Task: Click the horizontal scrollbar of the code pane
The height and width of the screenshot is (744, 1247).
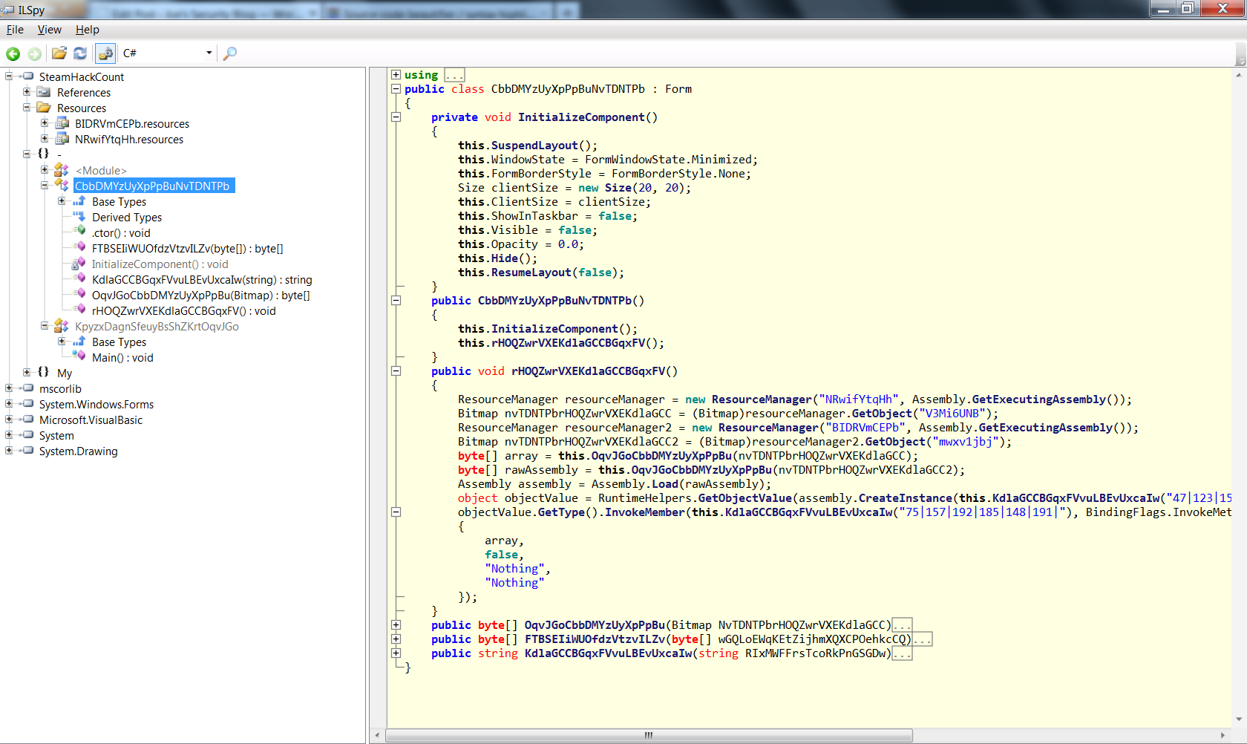Action: click(649, 735)
